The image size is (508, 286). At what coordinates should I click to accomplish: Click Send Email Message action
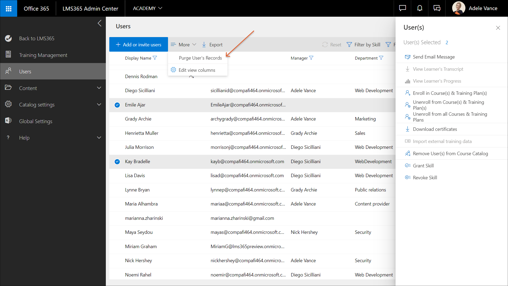(x=434, y=57)
